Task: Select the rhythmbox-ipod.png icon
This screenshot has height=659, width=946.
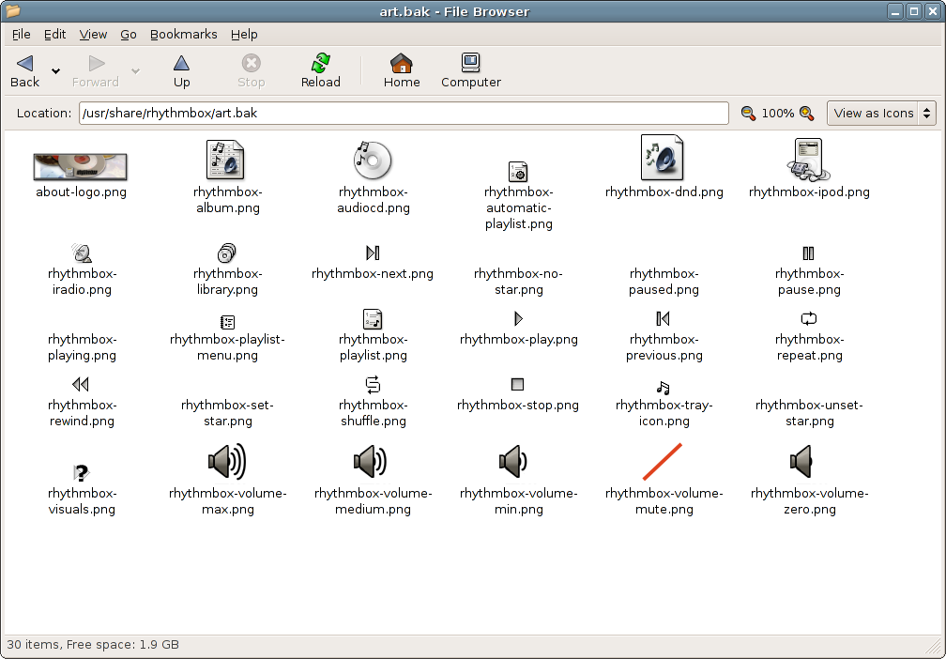Action: 808,160
